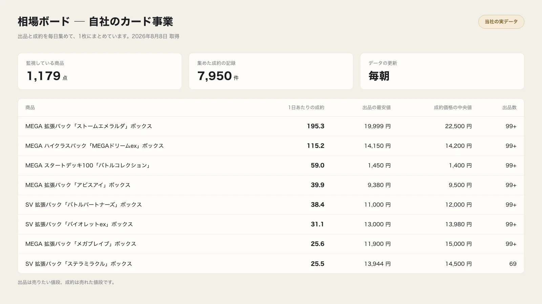The width and height of the screenshot is (542, 304).
Task: Click the daily sales value 31.1
Action: point(317,224)
